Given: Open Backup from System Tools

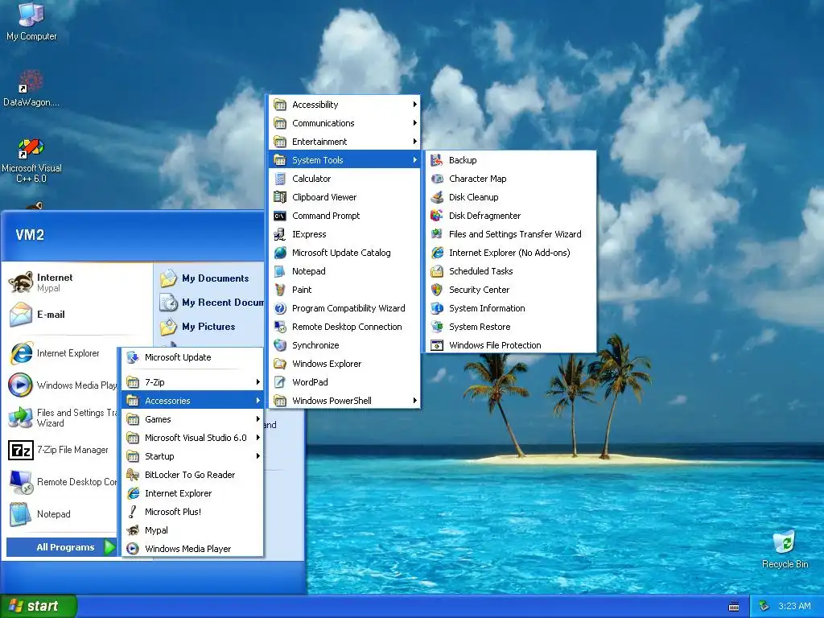Looking at the screenshot, I should [x=510, y=160].
